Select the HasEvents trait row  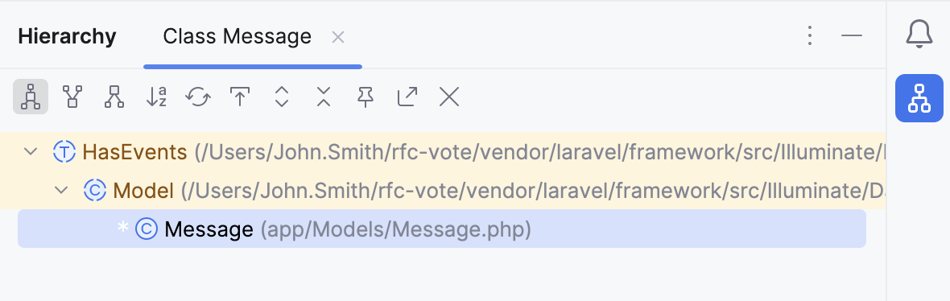pos(443,151)
